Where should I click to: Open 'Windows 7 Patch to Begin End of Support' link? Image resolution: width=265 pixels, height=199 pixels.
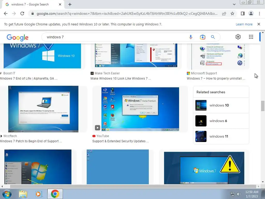point(31,141)
